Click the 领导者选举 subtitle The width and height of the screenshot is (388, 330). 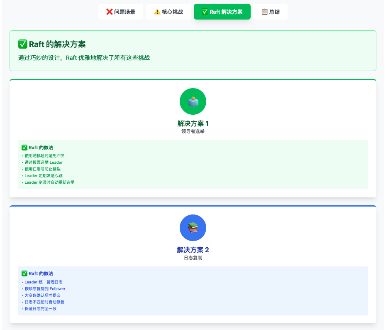pyautogui.click(x=193, y=131)
